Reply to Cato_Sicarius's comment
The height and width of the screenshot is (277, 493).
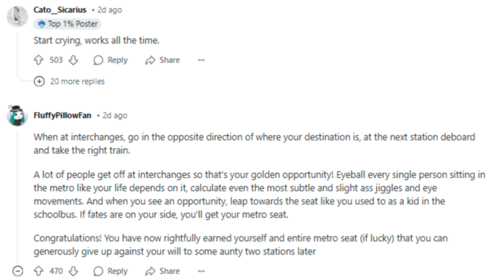click(x=111, y=60)
